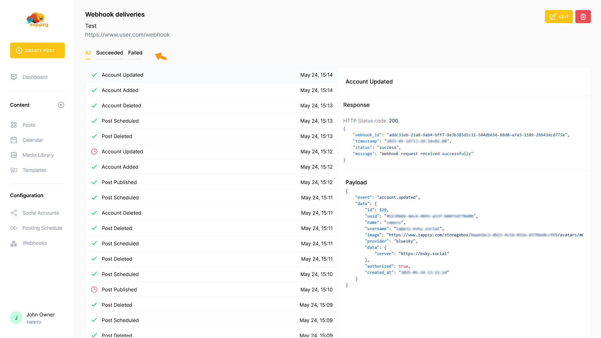The image size is (601, 338).
Task: Select the All deliveries tab
Action: (x=88, y=53)
